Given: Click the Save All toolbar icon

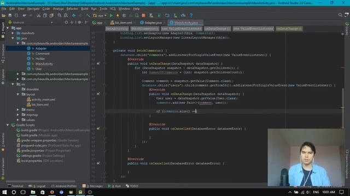Looking at the screenshot, I should (10, 15).
